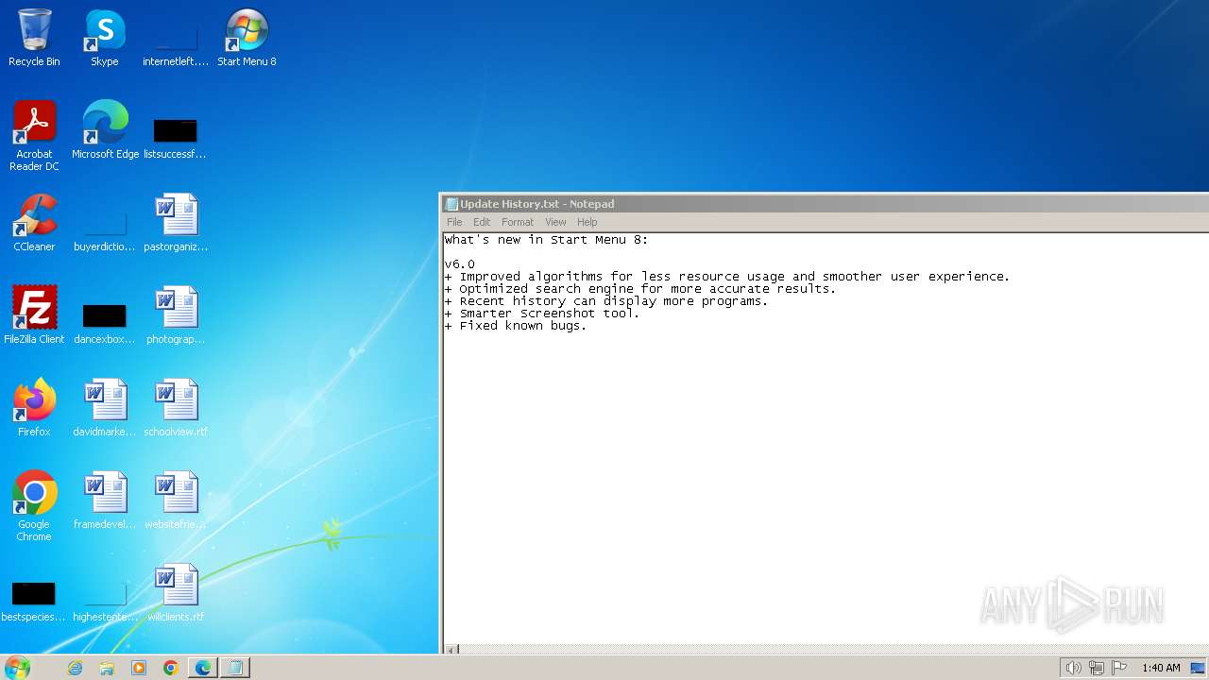
Task: Select the Start Menu 8 desktop shortcut
Action: 247,38
